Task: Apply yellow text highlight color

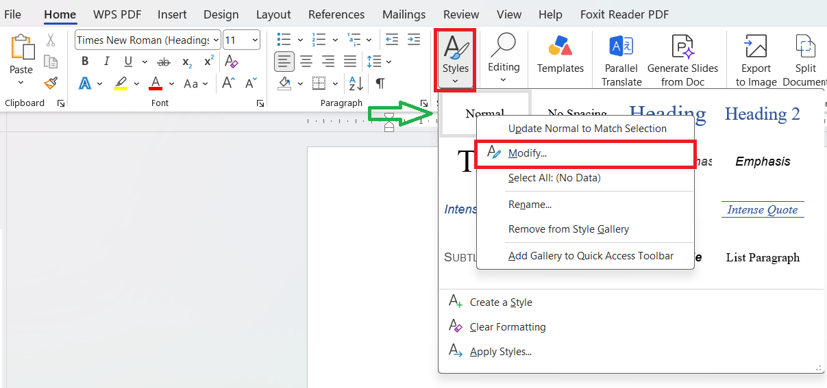Action: [121, 83]
